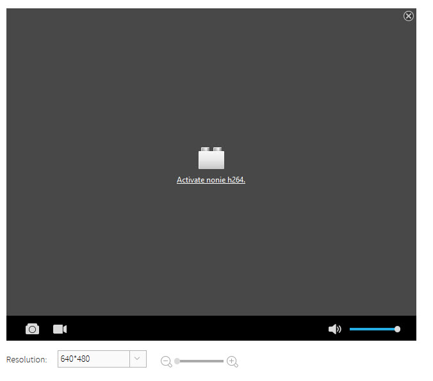Click the 640*480 text in the resolution box

[x=75, y=359]
